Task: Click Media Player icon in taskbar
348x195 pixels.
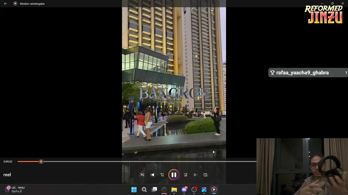Action: tap(214, 190)
